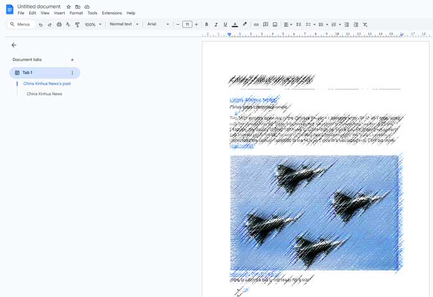This screenshot has height=297, width=433.
Task: Click the blue link below the paragraph
Action: (241, 147)
